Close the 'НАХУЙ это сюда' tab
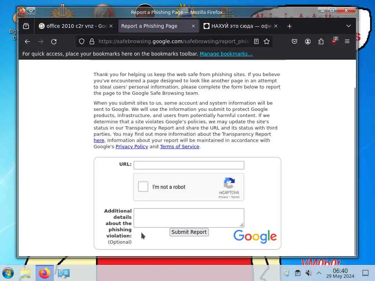 (x=276, y=26)
